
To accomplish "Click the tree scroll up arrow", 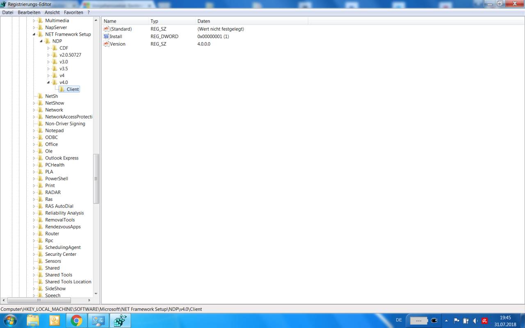I will [x=96, y=20].
